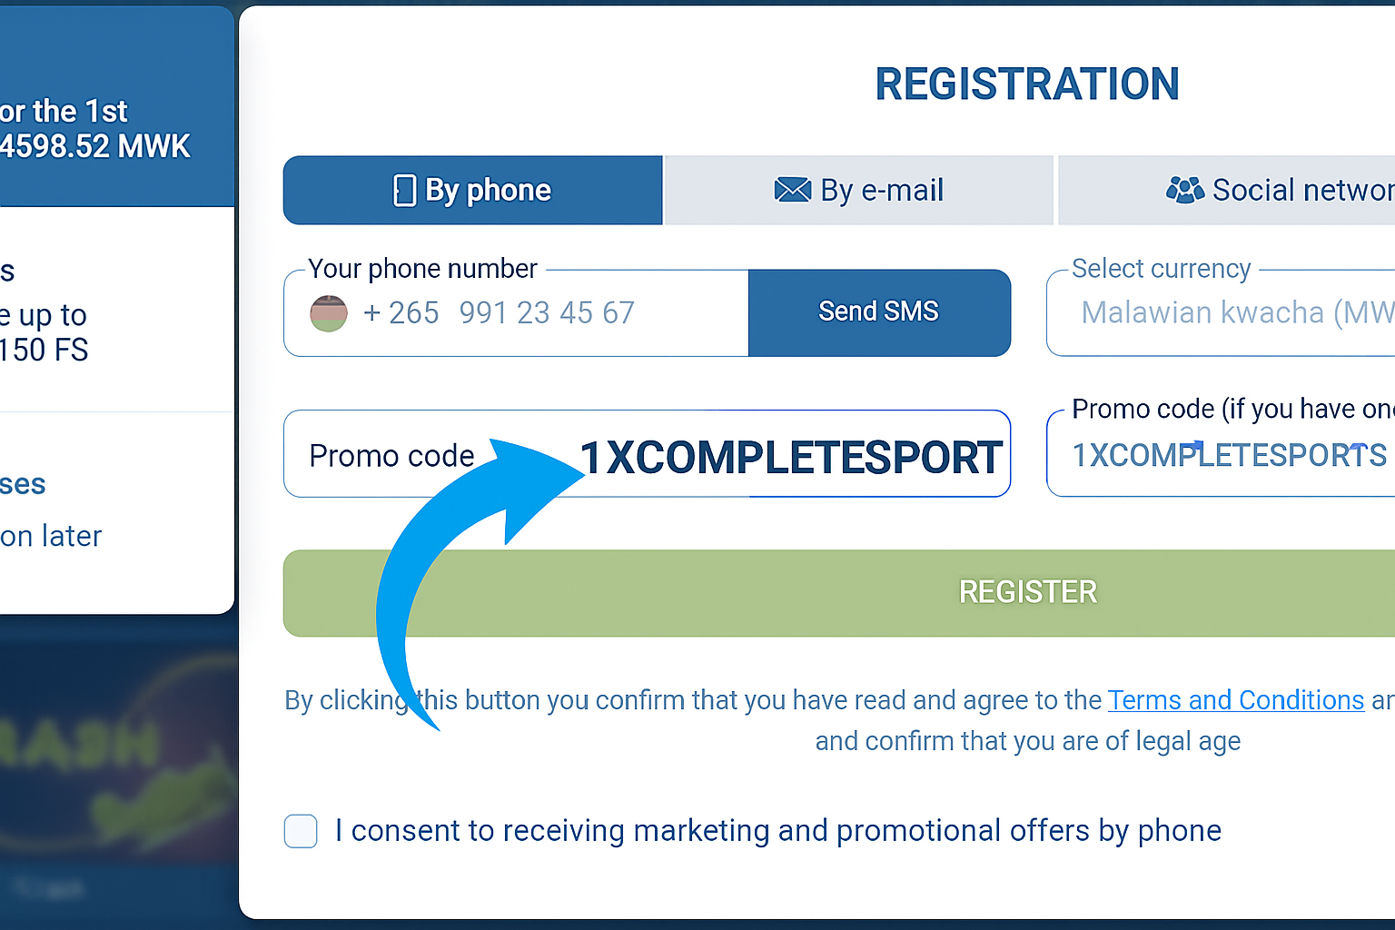Open the Terms and Conditions link

coord(1235,700)
